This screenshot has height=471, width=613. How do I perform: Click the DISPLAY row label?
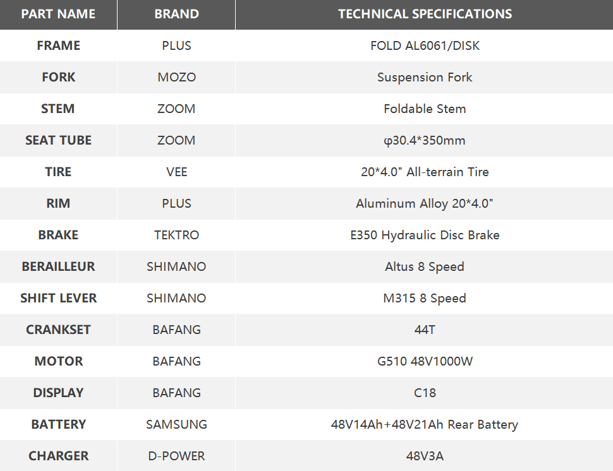coord(58,393)
